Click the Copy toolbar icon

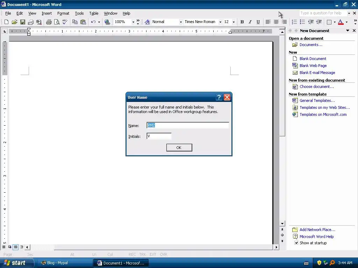pyautogui.click(x=75, y=22)
